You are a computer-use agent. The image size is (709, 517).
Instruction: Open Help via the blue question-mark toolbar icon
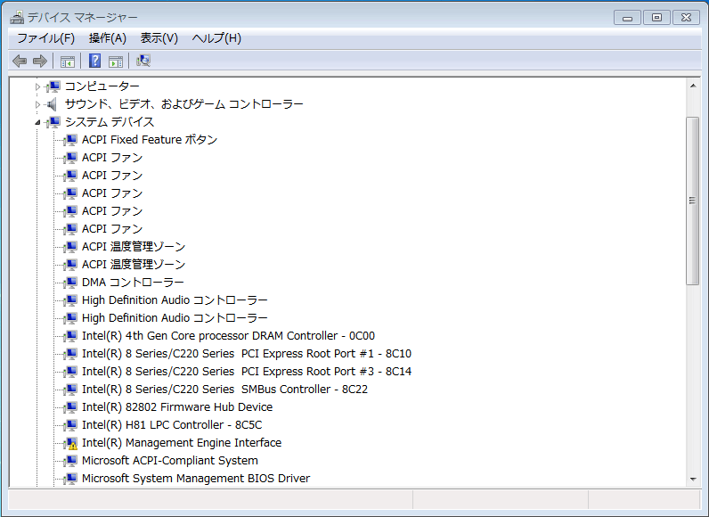[x=94, y=61]
